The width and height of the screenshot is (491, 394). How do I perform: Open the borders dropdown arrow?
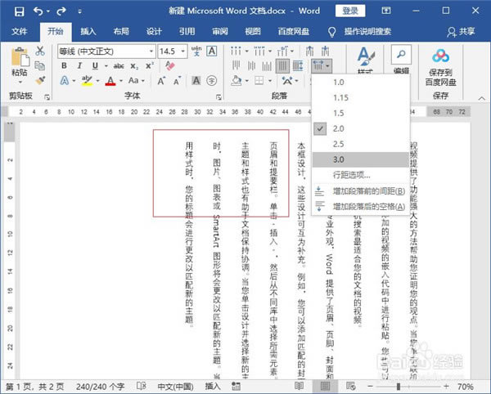tap(269, 81)
